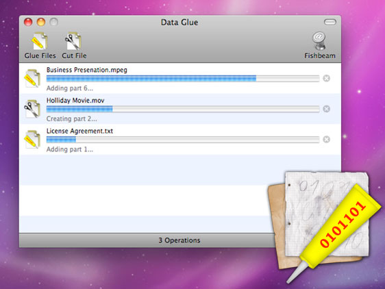Select the Holliday Movie.mov file name
This screenshot has width=385, height=289.
click(x=75, y=101)
